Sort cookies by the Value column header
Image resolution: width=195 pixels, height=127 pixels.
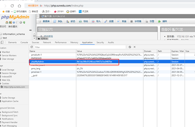pyautogui.click(x=109, y=51)
